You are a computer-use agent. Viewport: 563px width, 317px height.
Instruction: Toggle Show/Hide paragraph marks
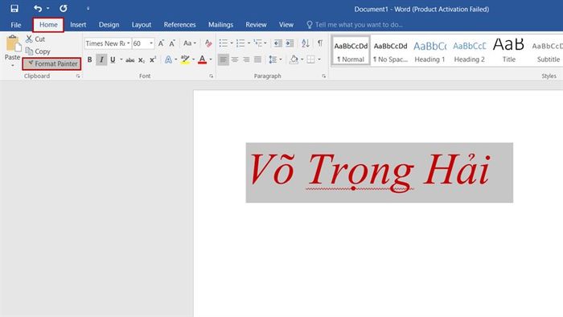point(319,43)
